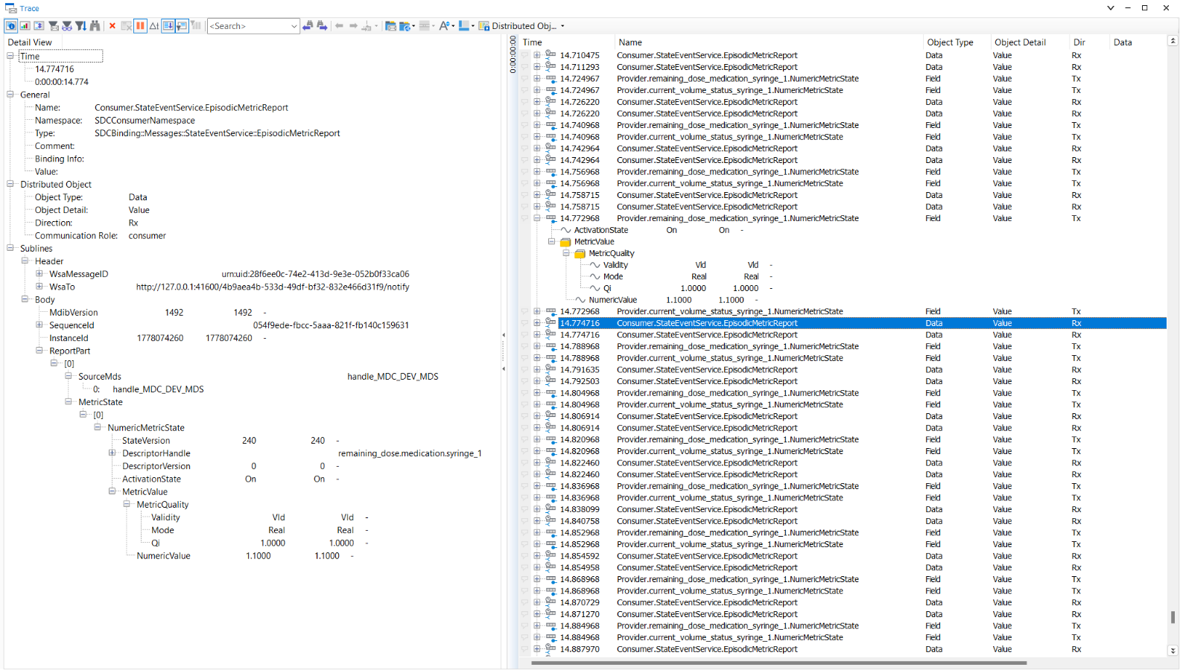Click the blue window layout icon
The height and width of the screenshot is (670, 1180).
coord(463,26)
